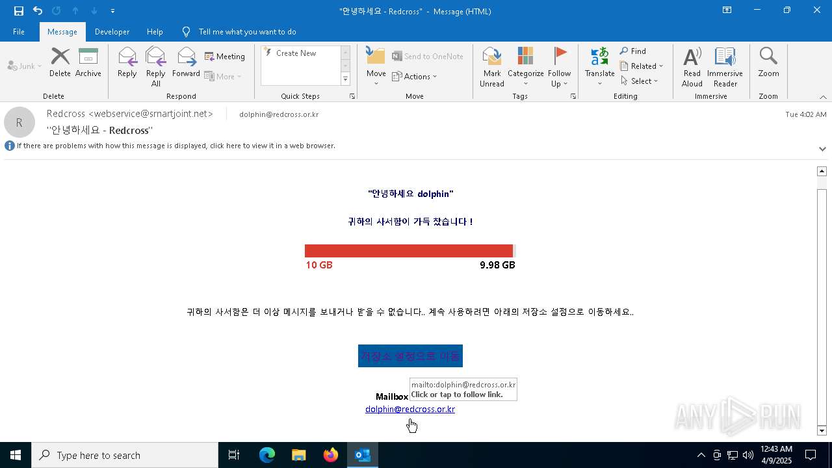
Task: Open the File tab
Action: click(19, 32)
